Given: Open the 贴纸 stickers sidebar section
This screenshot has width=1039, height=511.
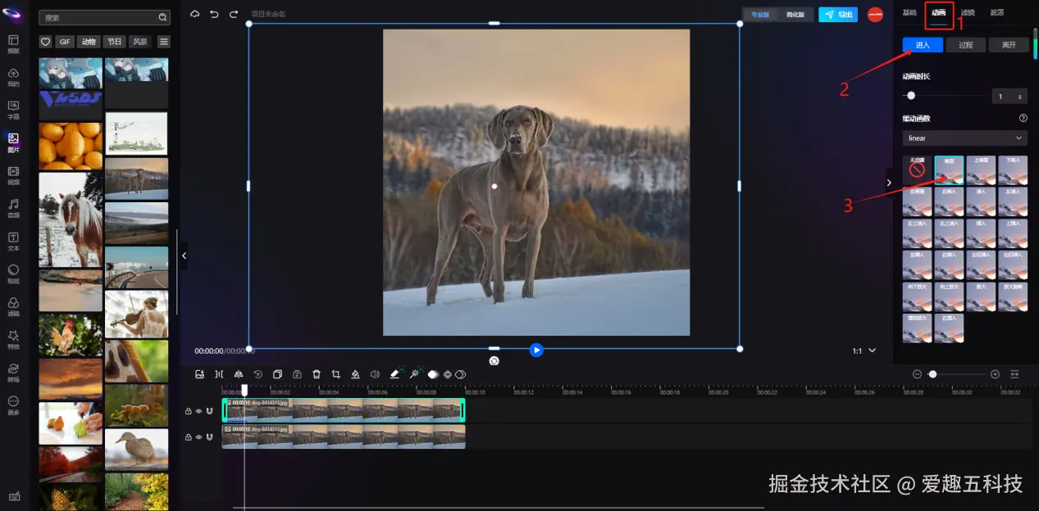Looking at the screenshot, I should pyautogui.click(x=13, y=274).
